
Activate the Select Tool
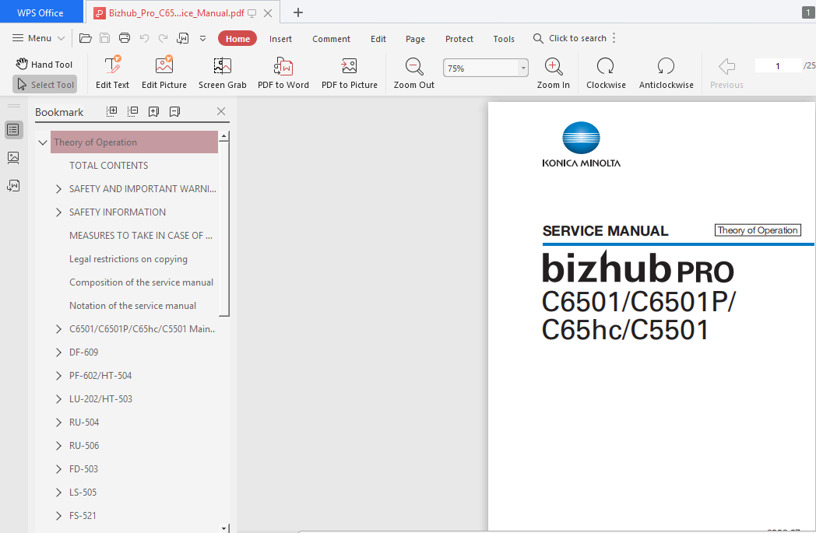[44, 84]
